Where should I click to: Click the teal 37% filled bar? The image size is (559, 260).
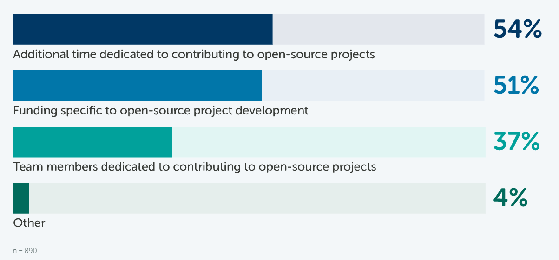pos(92,142)
